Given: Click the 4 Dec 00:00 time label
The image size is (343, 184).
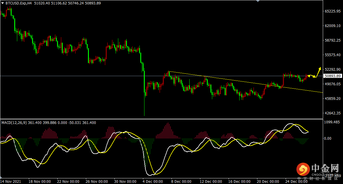Looking at the screenshot, I should [x=153, y=182].
